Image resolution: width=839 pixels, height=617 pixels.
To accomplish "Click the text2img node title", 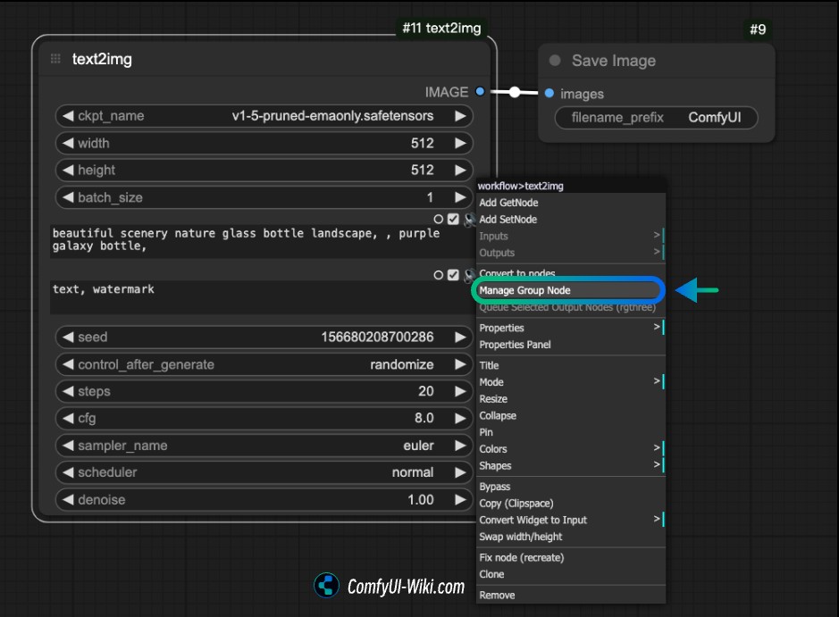I will pyautogui.click(x=102, y=59).
